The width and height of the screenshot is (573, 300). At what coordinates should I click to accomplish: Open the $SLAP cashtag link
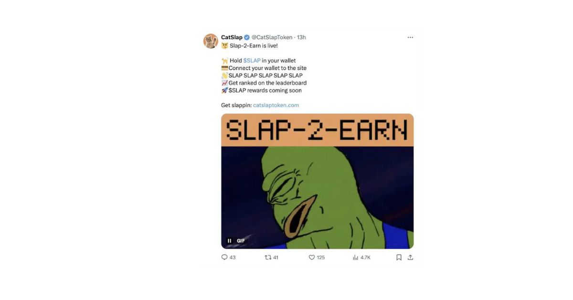coord(252,61)
